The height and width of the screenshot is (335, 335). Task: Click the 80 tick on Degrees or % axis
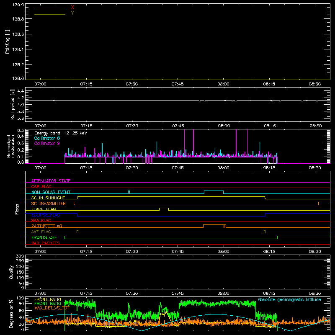pos(22,304)
